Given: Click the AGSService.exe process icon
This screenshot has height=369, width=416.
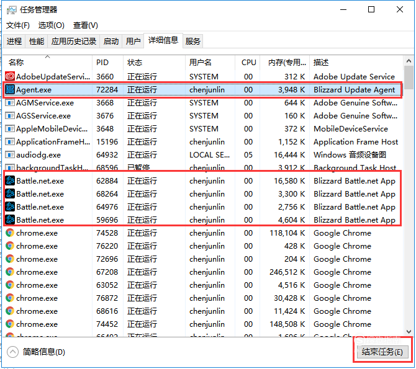Looking at the screenshot, I should pyautogui.click(x=10, y=115).
